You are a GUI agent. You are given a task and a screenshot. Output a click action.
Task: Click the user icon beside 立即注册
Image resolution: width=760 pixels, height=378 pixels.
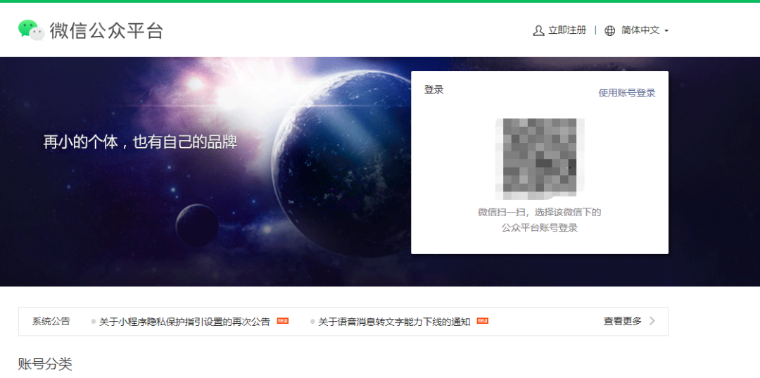coord(538,30)
